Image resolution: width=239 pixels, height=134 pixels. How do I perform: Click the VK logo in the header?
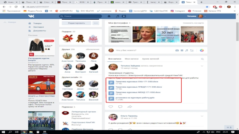pos(31,16)
